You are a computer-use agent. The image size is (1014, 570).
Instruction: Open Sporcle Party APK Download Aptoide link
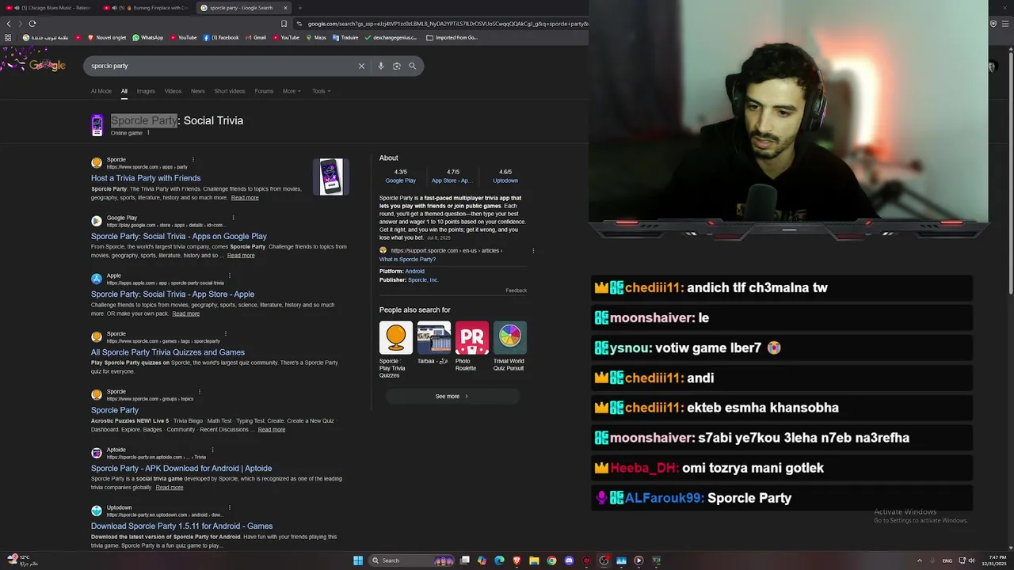tap(181, 468)
